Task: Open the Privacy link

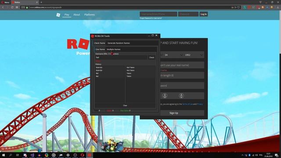Action: [200, 104]
